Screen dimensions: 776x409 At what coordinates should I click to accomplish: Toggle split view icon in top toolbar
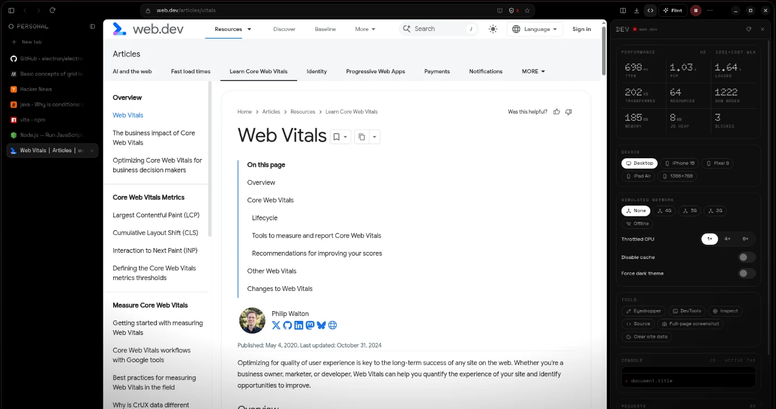tap(623, 10)
